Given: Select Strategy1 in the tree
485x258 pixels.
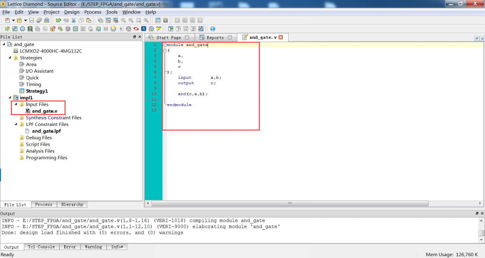Looking at the screenshot, I should (x=37, y=91).
